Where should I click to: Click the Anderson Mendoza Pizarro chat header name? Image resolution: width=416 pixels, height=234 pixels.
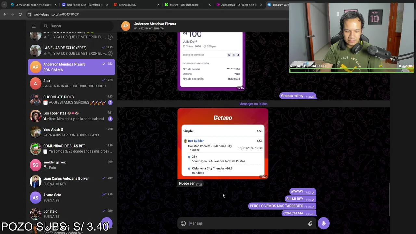[155, 24]
